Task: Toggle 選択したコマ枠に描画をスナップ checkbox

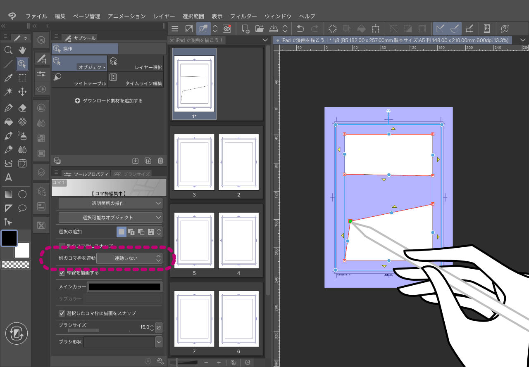Action: [62, 313]
